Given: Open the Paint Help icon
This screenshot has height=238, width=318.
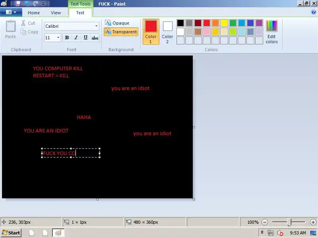Looking at the screenshot, I should click(x=314, y=12).
